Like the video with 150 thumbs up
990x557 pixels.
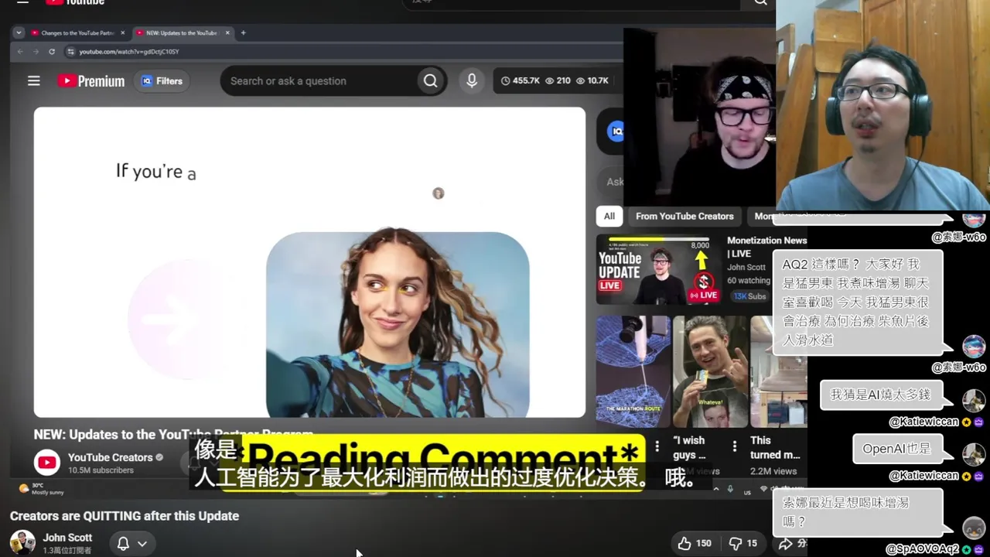[x=694, y=543]
